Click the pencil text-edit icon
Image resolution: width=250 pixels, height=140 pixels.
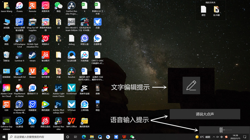pyautogui.click(x=191, y=85)
